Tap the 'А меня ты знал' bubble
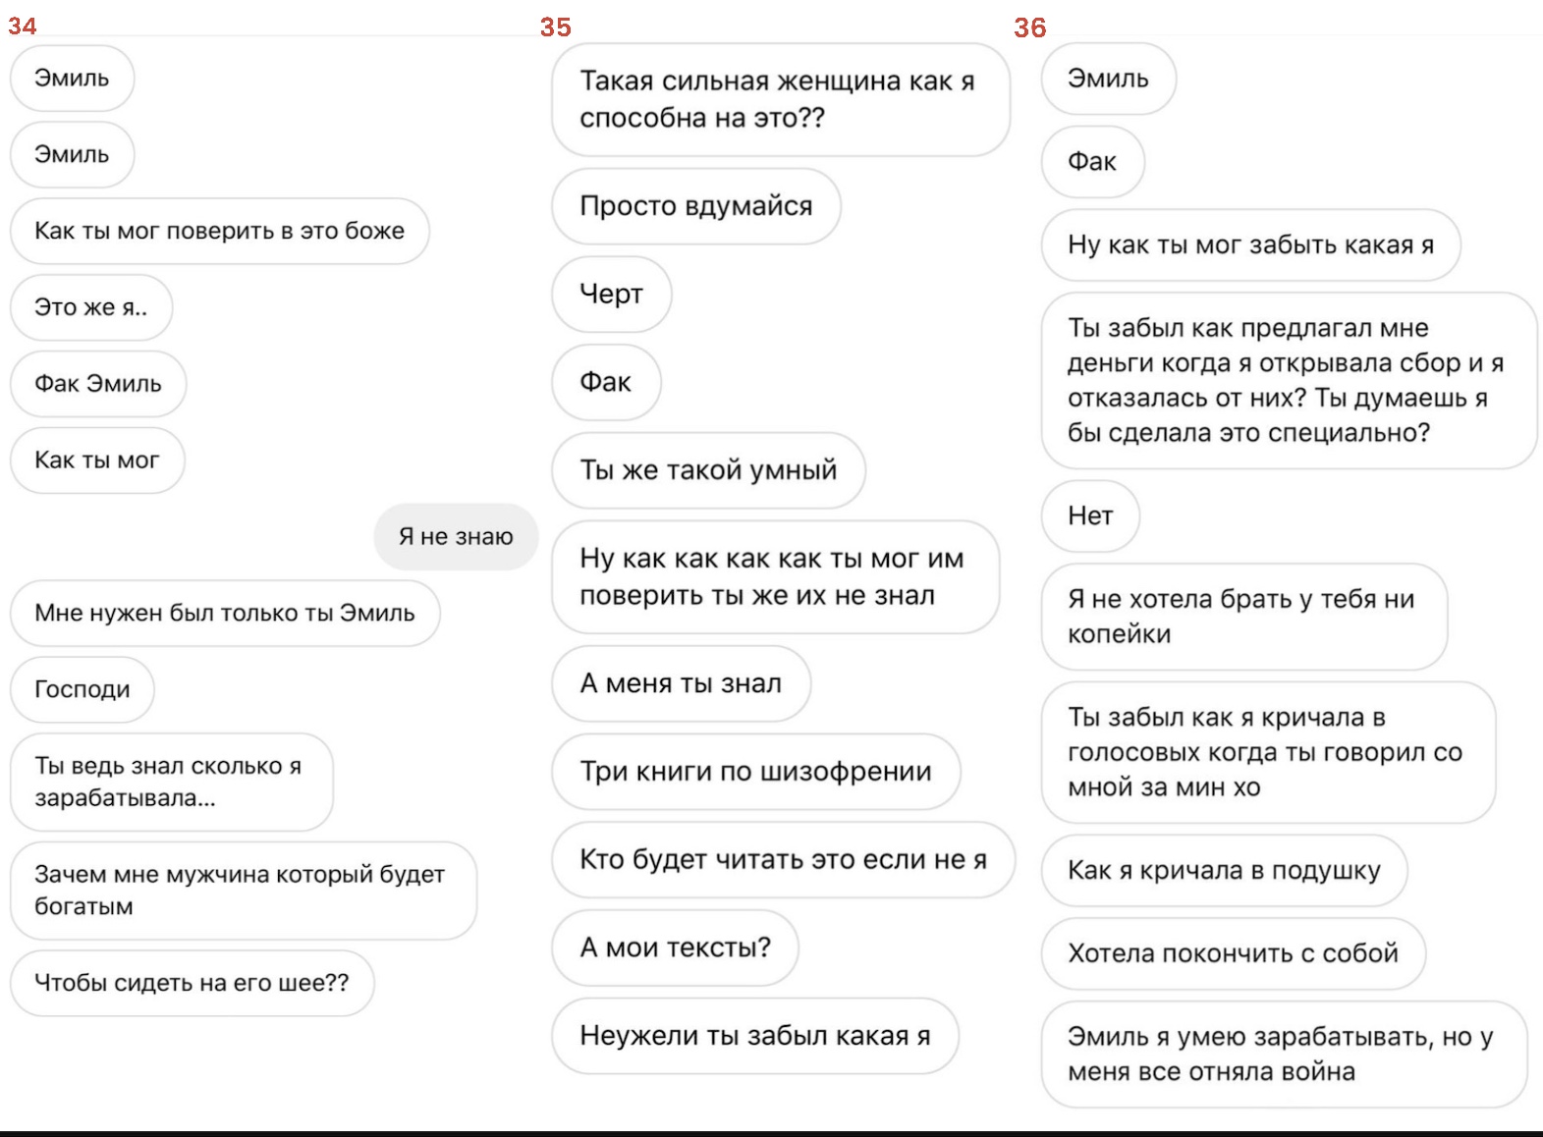This screenshot has height=1137, width=1543. pos(682,683)
